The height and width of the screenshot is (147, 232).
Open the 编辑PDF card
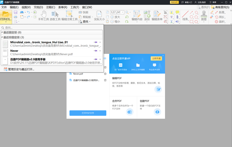pyautogui.click(x=137, y=85)
